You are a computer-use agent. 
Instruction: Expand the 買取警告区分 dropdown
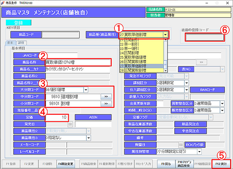pos(222,103)
